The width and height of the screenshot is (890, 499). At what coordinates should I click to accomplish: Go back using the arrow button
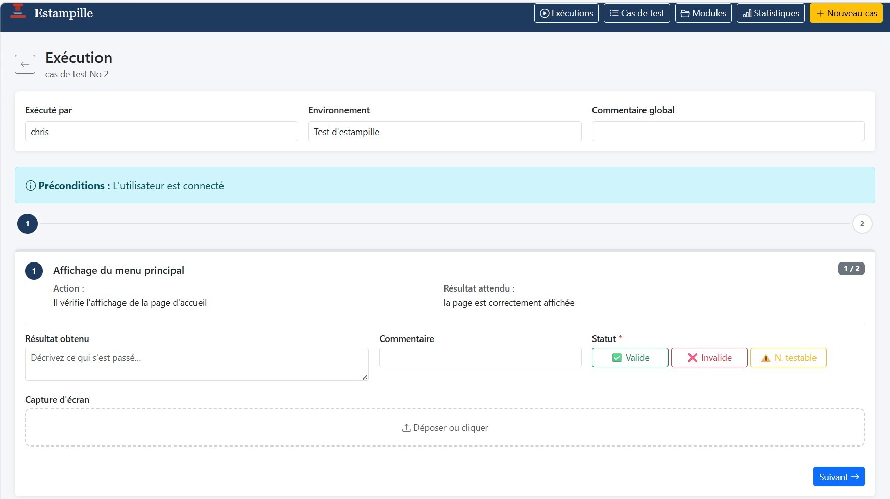25,64
